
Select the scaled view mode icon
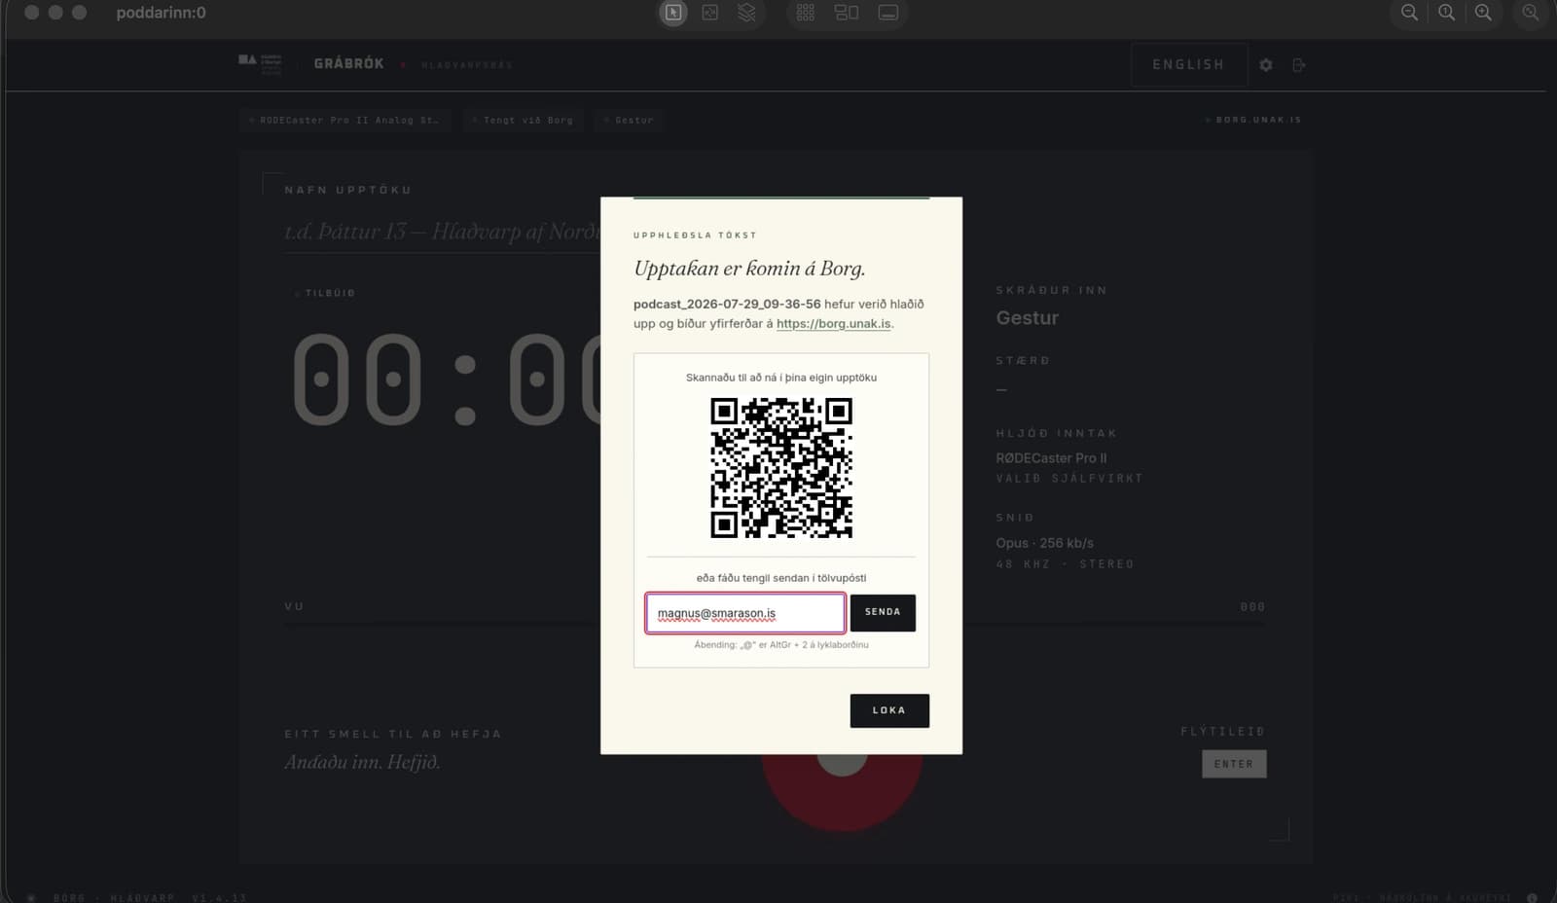tap(710, 13)
